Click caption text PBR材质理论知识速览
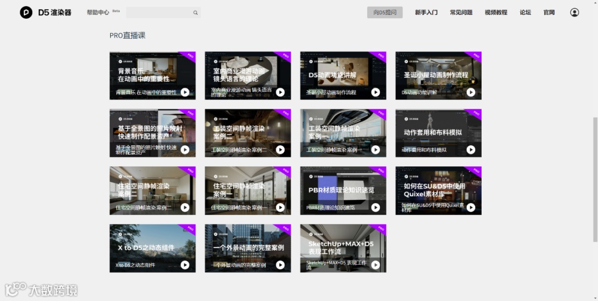 (331, 208)
